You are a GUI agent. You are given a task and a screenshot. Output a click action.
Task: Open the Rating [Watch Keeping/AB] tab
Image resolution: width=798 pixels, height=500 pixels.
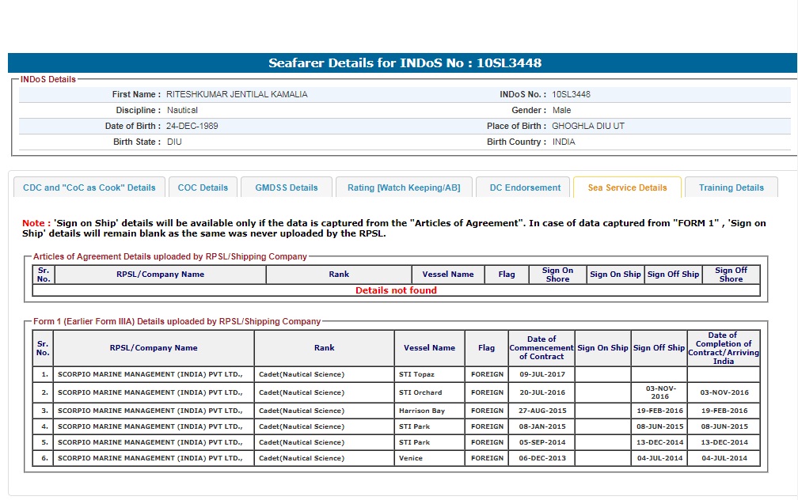click(x=404, y=187)
